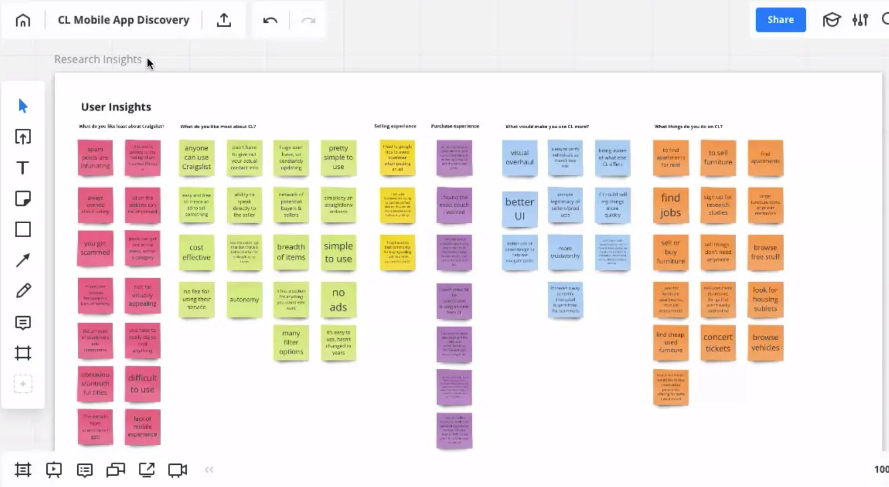Select the 'to sell furniture' orange sticky
Viewport: 889px width, 487px height.
(718, 158)
